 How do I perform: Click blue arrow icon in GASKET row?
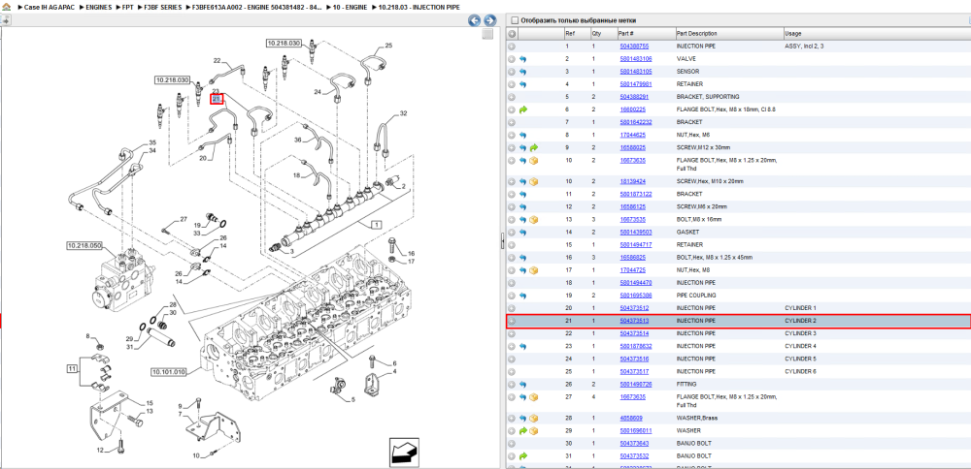[522, 233]
